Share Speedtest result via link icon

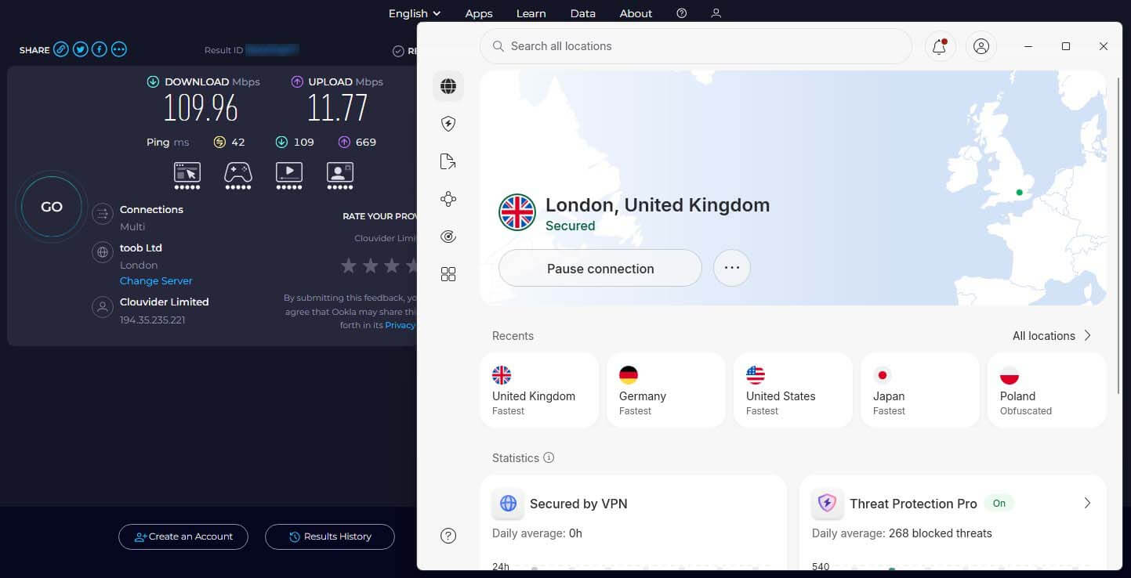coord(60,49)
